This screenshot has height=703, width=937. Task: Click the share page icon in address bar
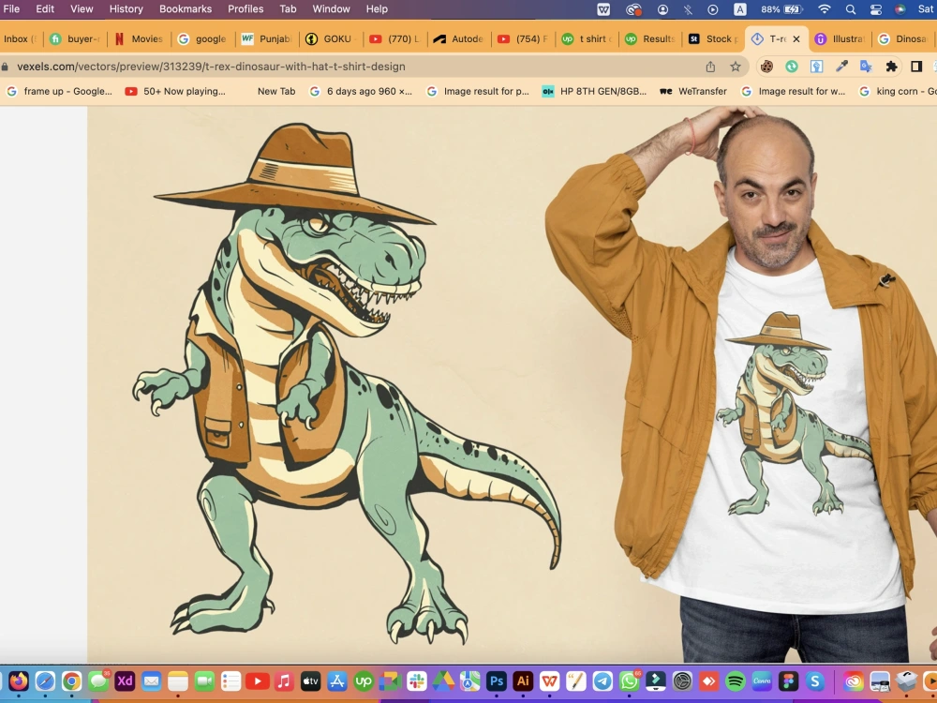710,67
